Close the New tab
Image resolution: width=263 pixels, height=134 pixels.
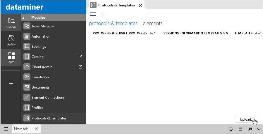pyautogui.click(x=36, y=129)
